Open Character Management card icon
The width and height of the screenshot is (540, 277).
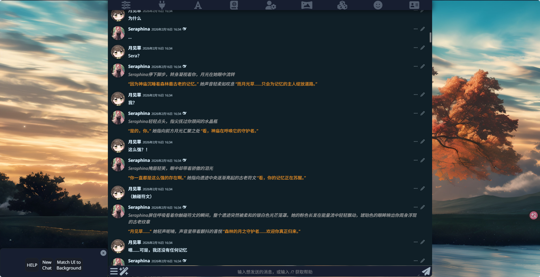414,5
